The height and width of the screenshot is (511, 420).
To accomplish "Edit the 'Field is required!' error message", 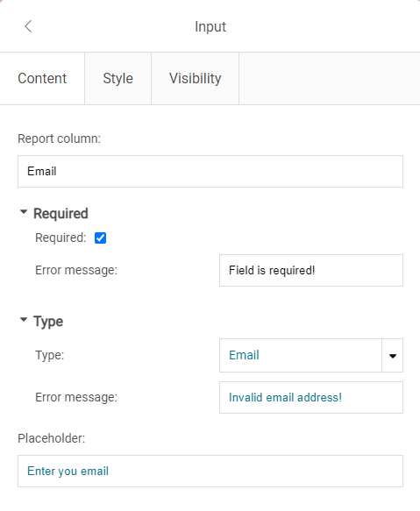I will (311, 271).
